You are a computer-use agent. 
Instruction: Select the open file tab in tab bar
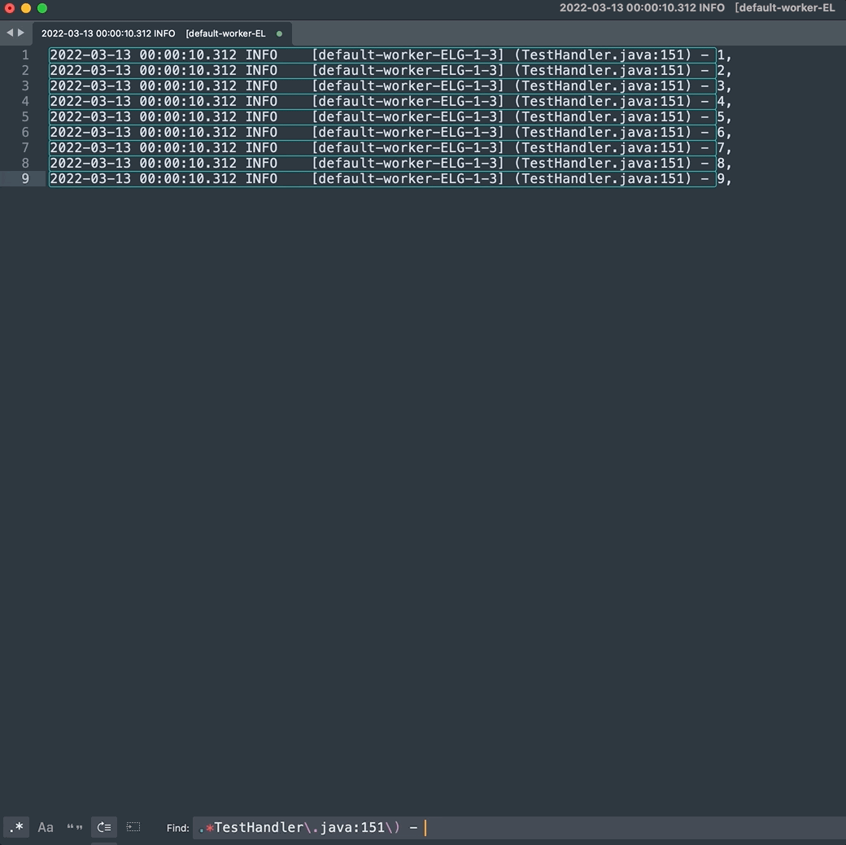162,33
